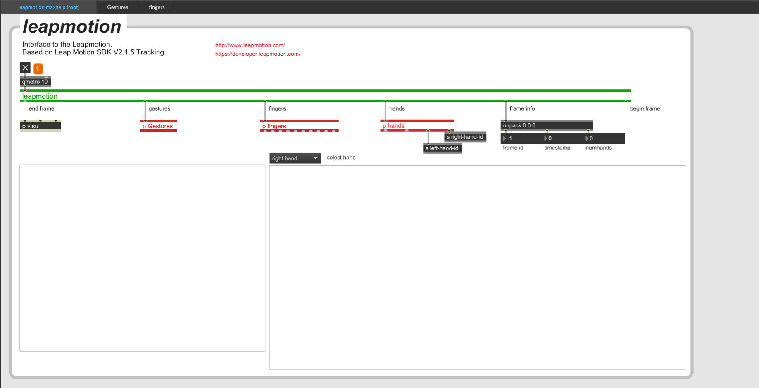
Task: Click the numhands number box
Action: (x=604, y=139)
